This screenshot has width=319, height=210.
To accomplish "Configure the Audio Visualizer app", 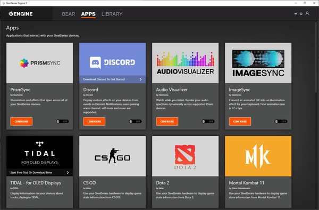I will (167, 122).
